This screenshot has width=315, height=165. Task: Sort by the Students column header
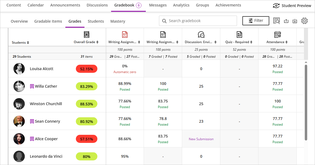(20, 43)
